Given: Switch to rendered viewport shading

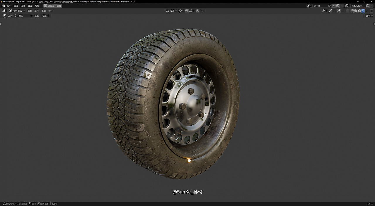Looking at the screenshot, I should [363, 11].
